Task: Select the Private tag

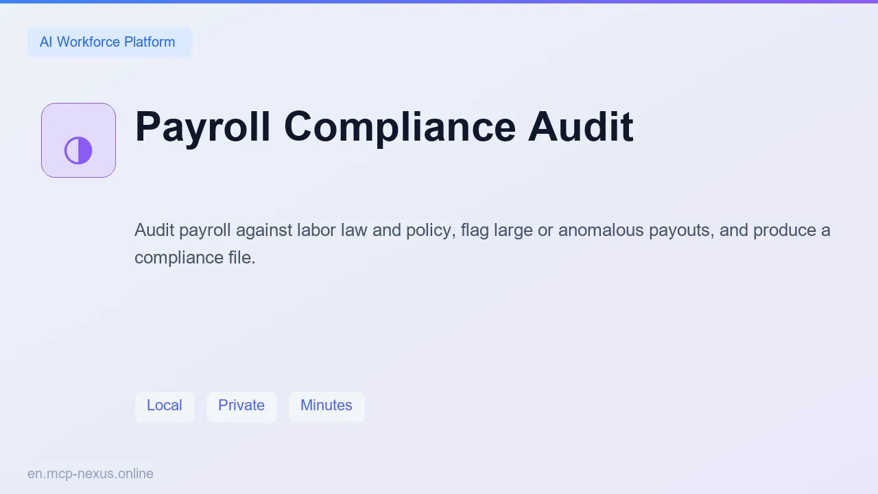Action: click(241, 406)
